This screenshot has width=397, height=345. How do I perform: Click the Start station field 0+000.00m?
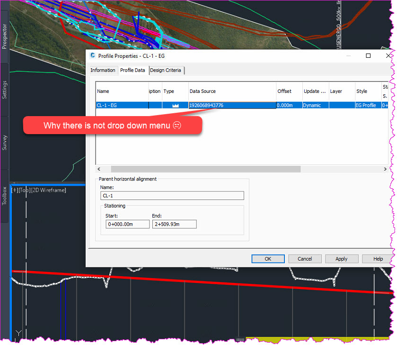[128, 224]
